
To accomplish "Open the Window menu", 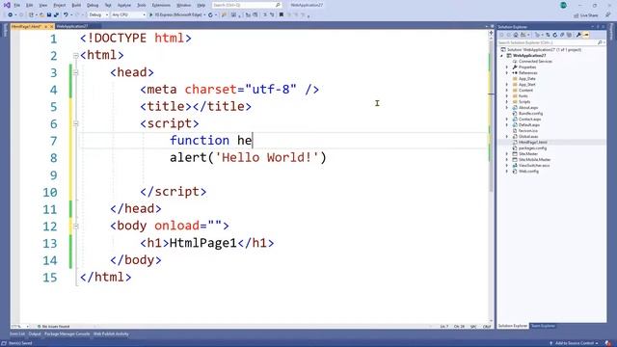I will (x=183, y=6).
